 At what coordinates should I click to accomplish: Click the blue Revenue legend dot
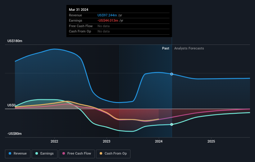(x=10, y=153)
